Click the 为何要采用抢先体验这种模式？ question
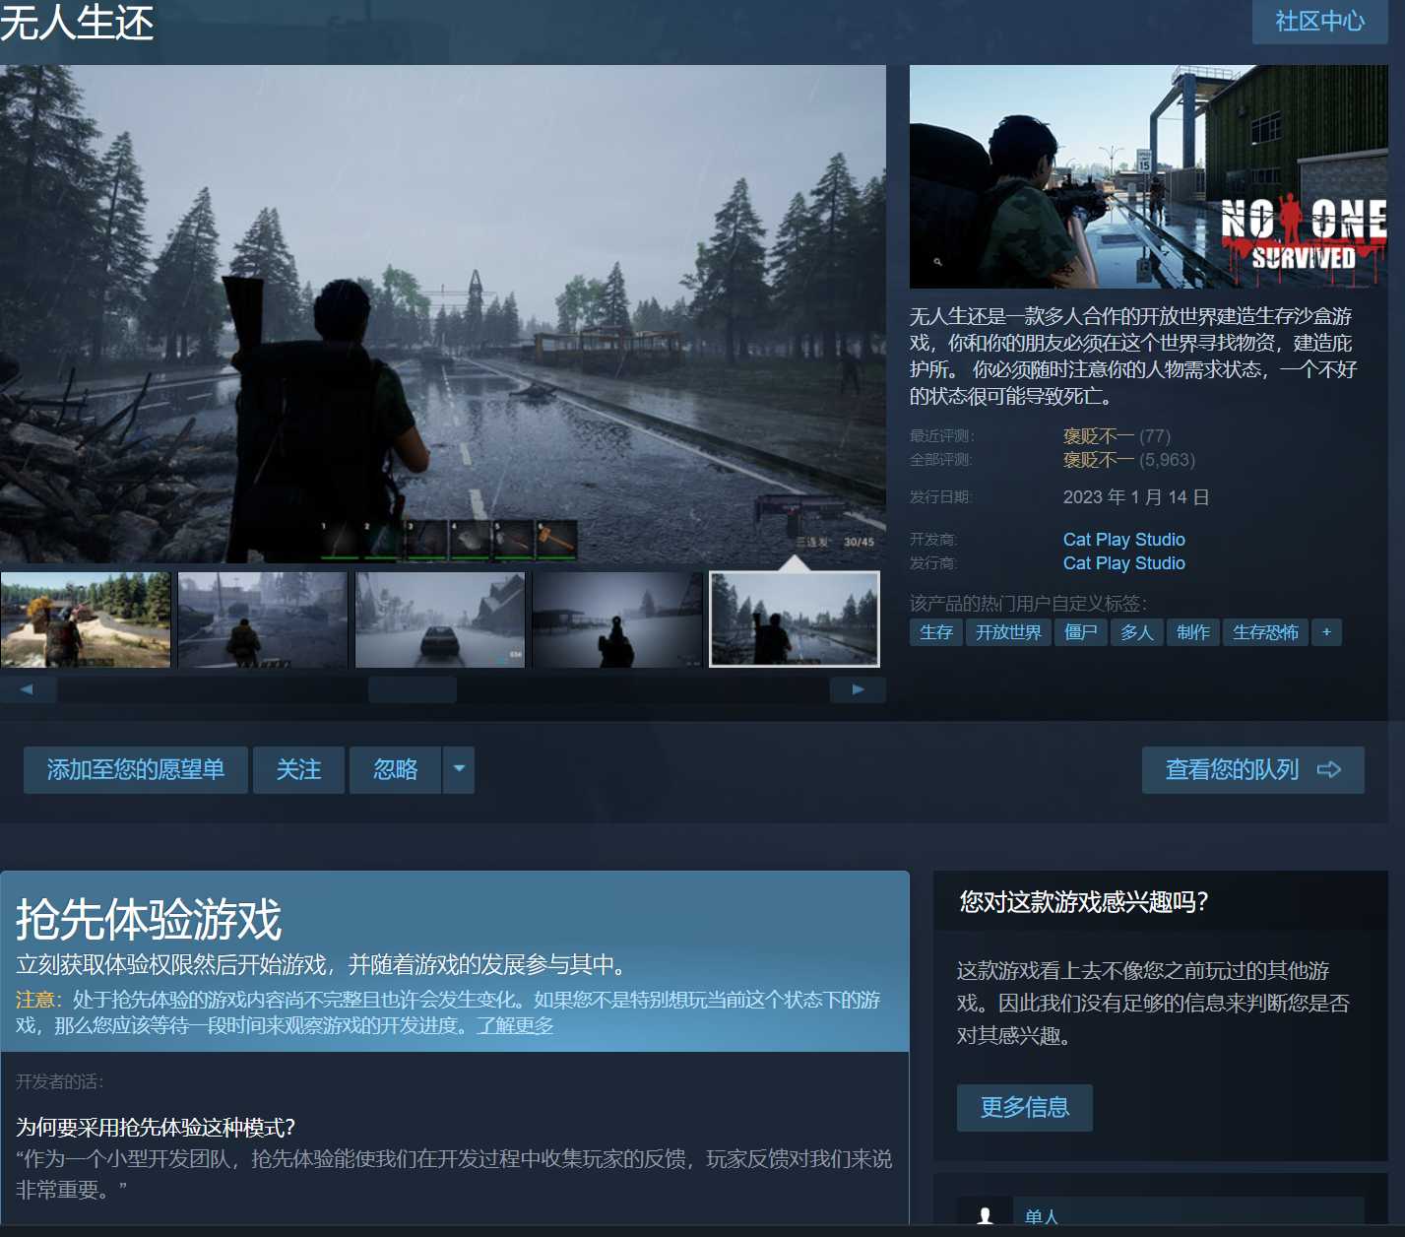1405x1237 pixels. point(156,1128)
